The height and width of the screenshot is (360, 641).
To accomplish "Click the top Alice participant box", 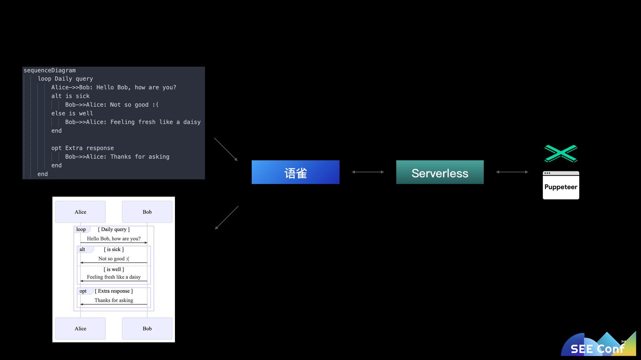I will point(80,212).
